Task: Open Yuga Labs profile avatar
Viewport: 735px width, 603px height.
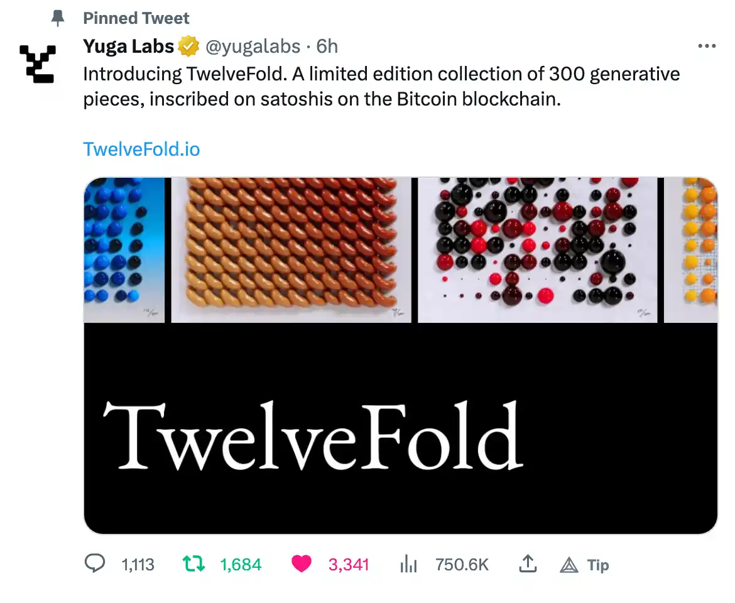Action: (37, 64)
